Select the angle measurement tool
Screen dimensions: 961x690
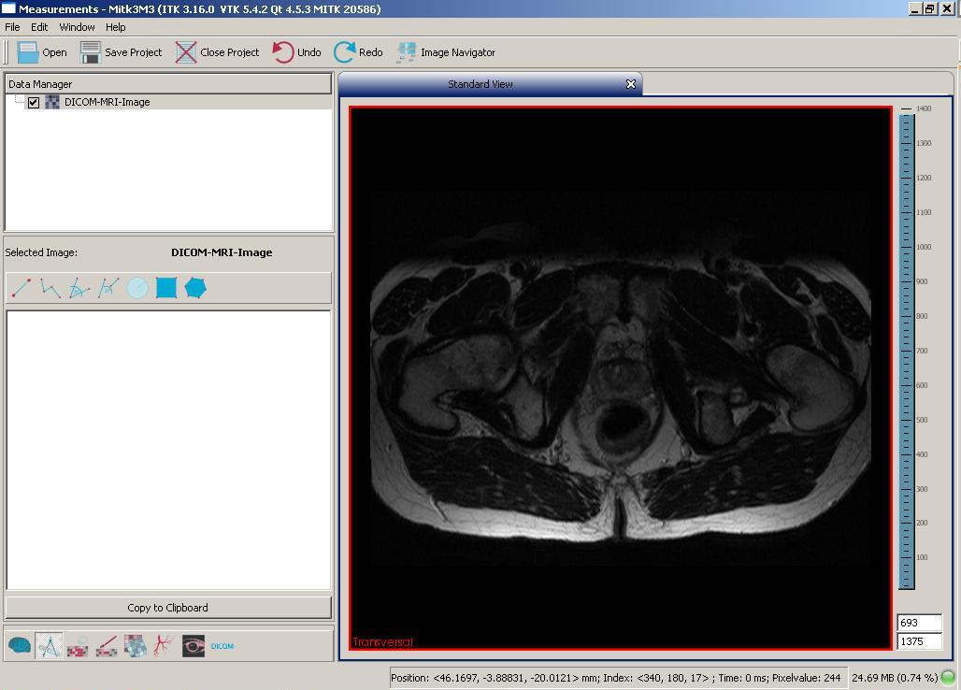[79, 288]
